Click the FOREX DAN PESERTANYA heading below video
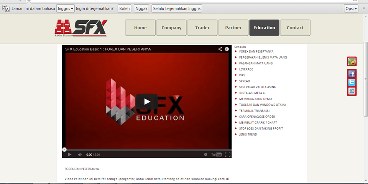 pyautogui.click(x=82, y=169)
